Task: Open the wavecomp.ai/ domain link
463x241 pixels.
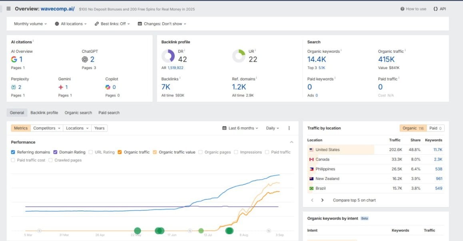Action: click(x=58, y=9)
